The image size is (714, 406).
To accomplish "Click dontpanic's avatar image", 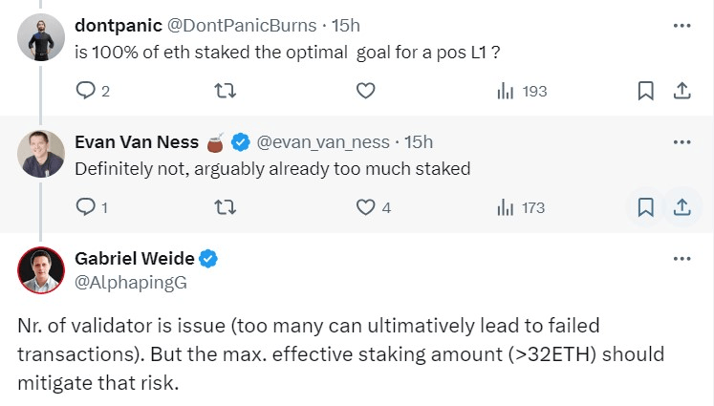I will [41, 36].
